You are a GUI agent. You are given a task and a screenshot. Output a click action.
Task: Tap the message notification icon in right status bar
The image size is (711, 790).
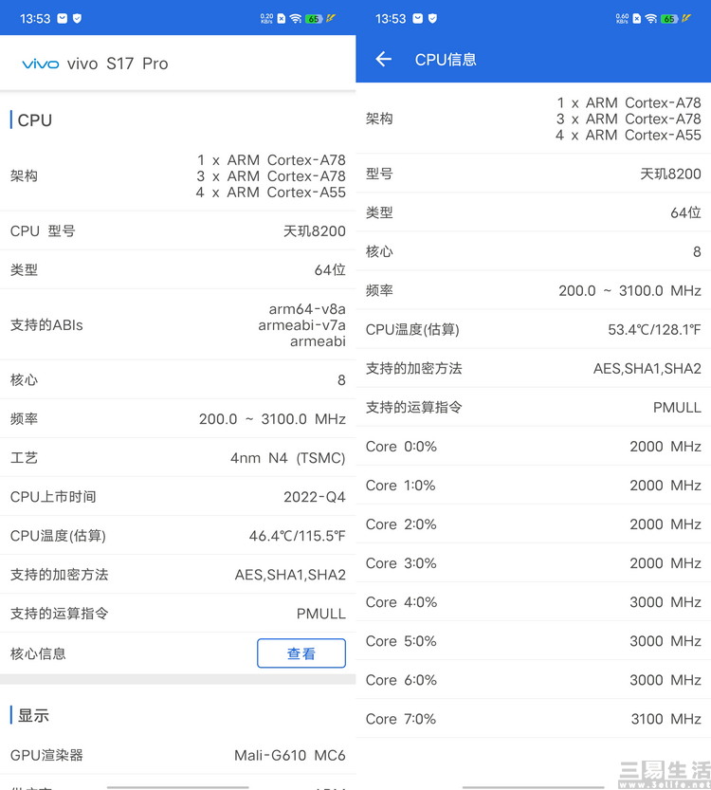point(417,19)
